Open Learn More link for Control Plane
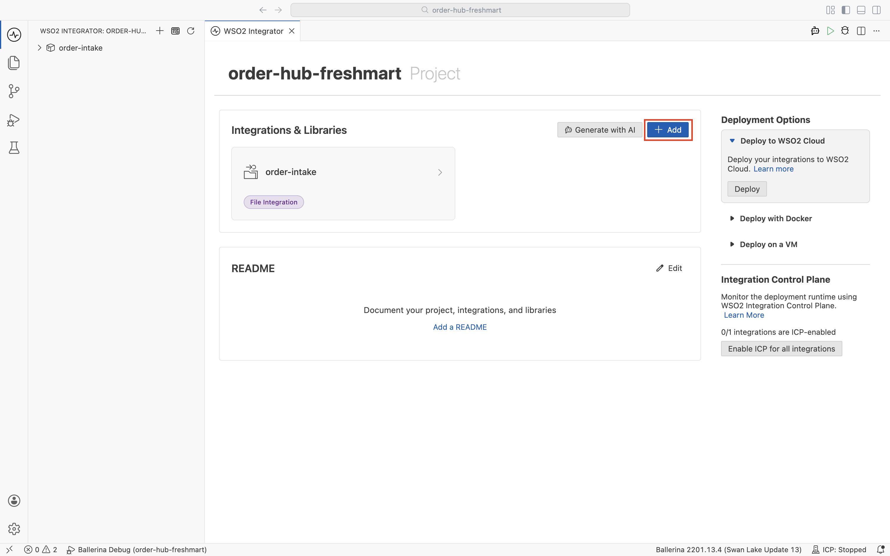 click(744, 315)
